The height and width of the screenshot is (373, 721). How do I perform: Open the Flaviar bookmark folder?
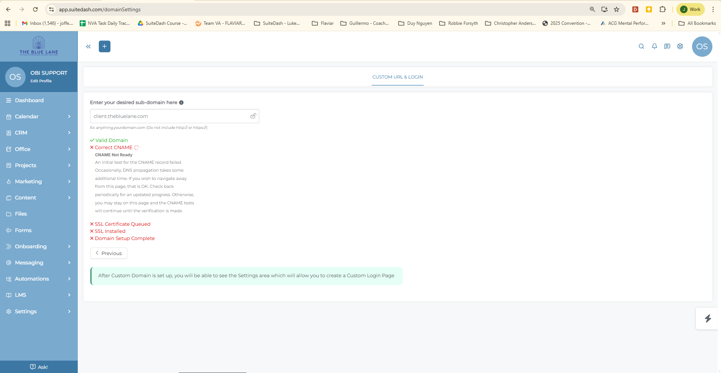[x=323, y=23]
